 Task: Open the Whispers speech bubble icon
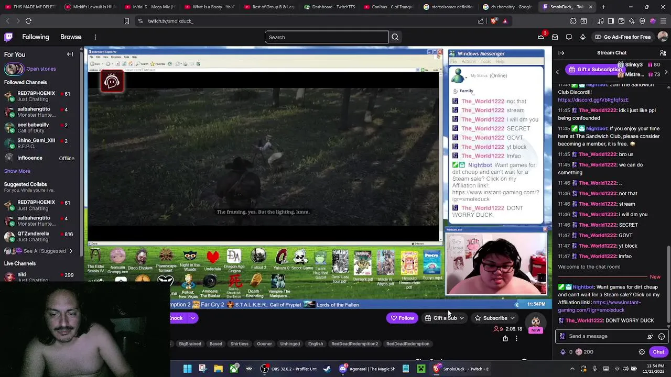point(569,37)
